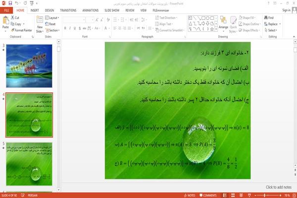
Task: Switch to the DESIGN tab
Action: click(x=49, y=10)
